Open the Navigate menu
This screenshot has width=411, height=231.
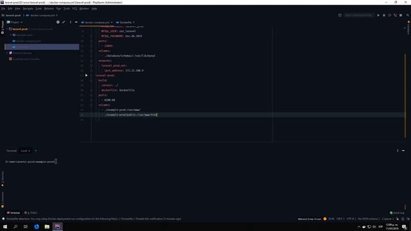[x=28, y=8]
